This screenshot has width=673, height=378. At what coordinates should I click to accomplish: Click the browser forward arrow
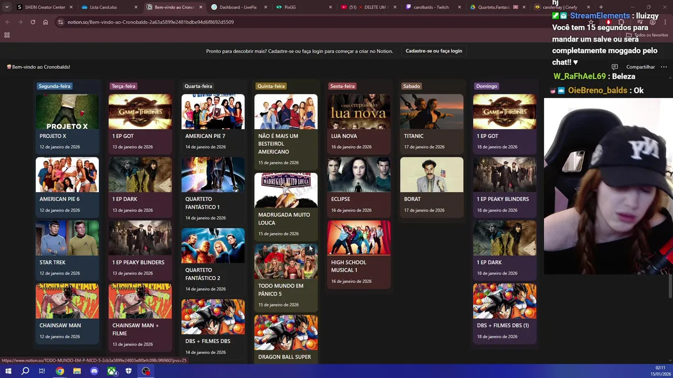pos(20,22)
